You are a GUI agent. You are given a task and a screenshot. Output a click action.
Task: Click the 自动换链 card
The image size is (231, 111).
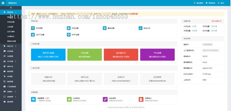click(x=157, y=79)
